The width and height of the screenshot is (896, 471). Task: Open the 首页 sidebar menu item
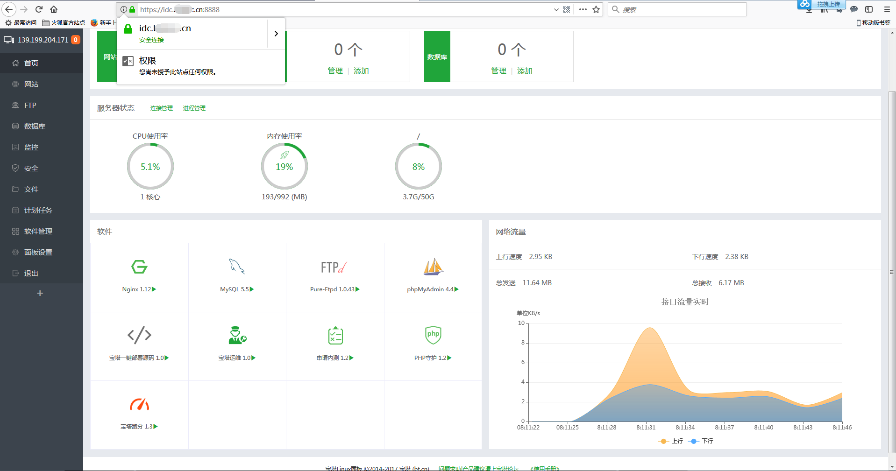click(42, 63)
